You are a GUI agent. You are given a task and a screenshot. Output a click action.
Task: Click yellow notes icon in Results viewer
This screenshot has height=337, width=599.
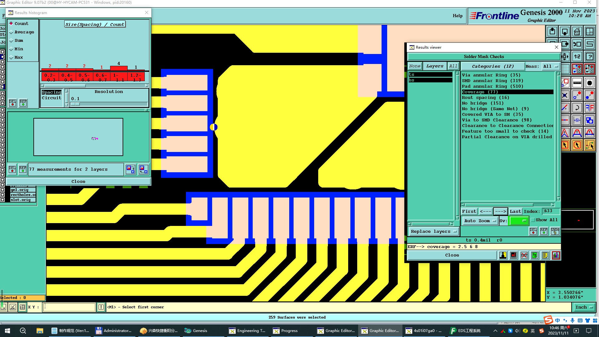[545, 255]
